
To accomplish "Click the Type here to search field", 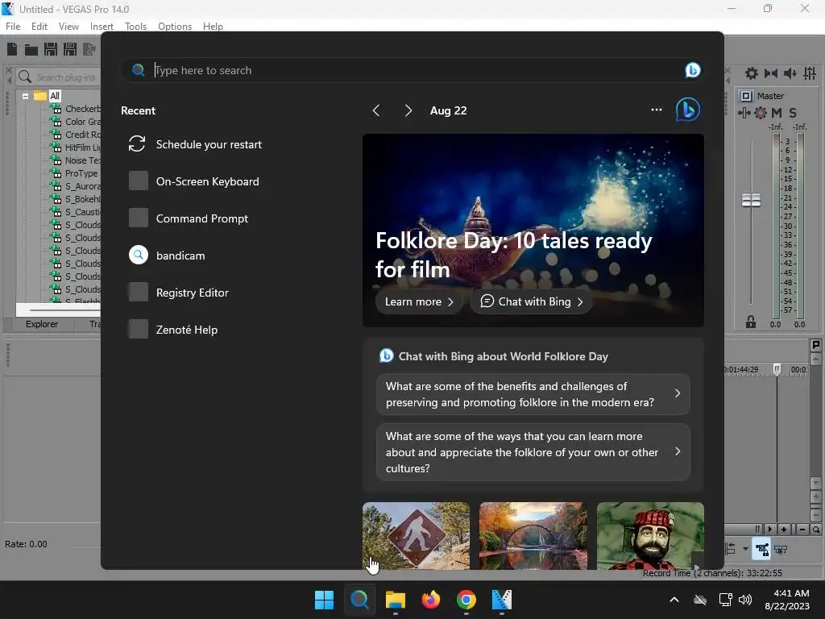I will (410, 70).
